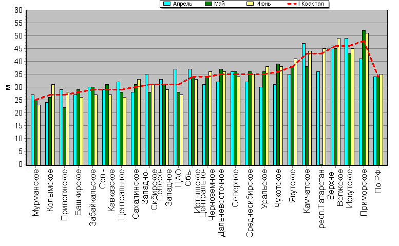Screen dimensions: 399x246
Task: Click the Якутское category label
Action: pyautogui.click(x=293, y=186)
